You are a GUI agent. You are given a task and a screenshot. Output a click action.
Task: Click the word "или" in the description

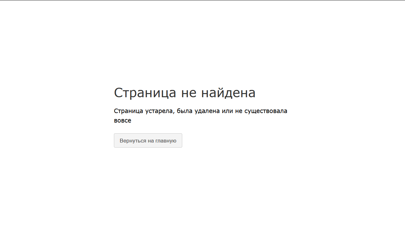point(227,111)
